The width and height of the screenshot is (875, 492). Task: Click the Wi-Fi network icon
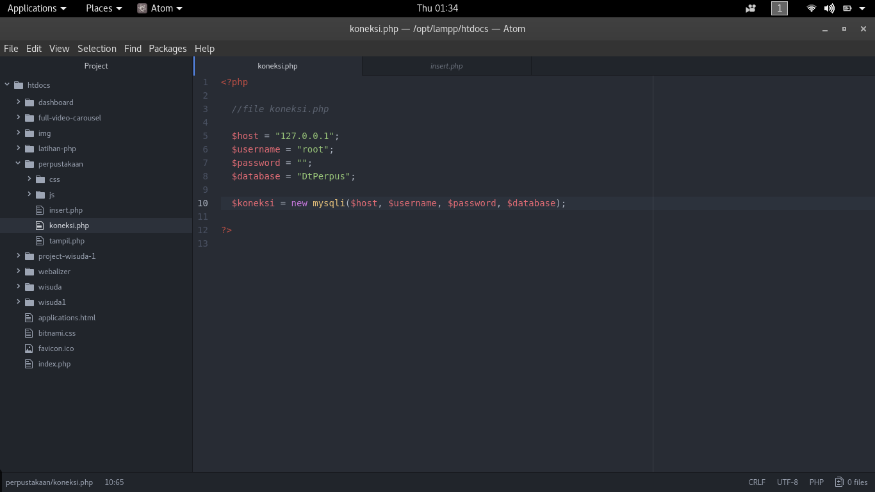(x=812, y=8)
